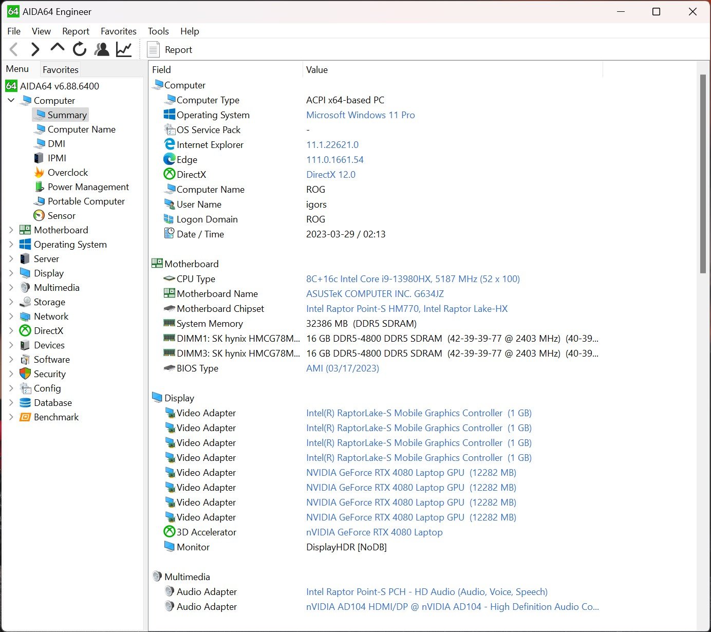Image resolution: width=711 pixels, height=632 pixels.
Task: Expand the Network tree node
Action: pyautogui.click(x=11, y=316)
